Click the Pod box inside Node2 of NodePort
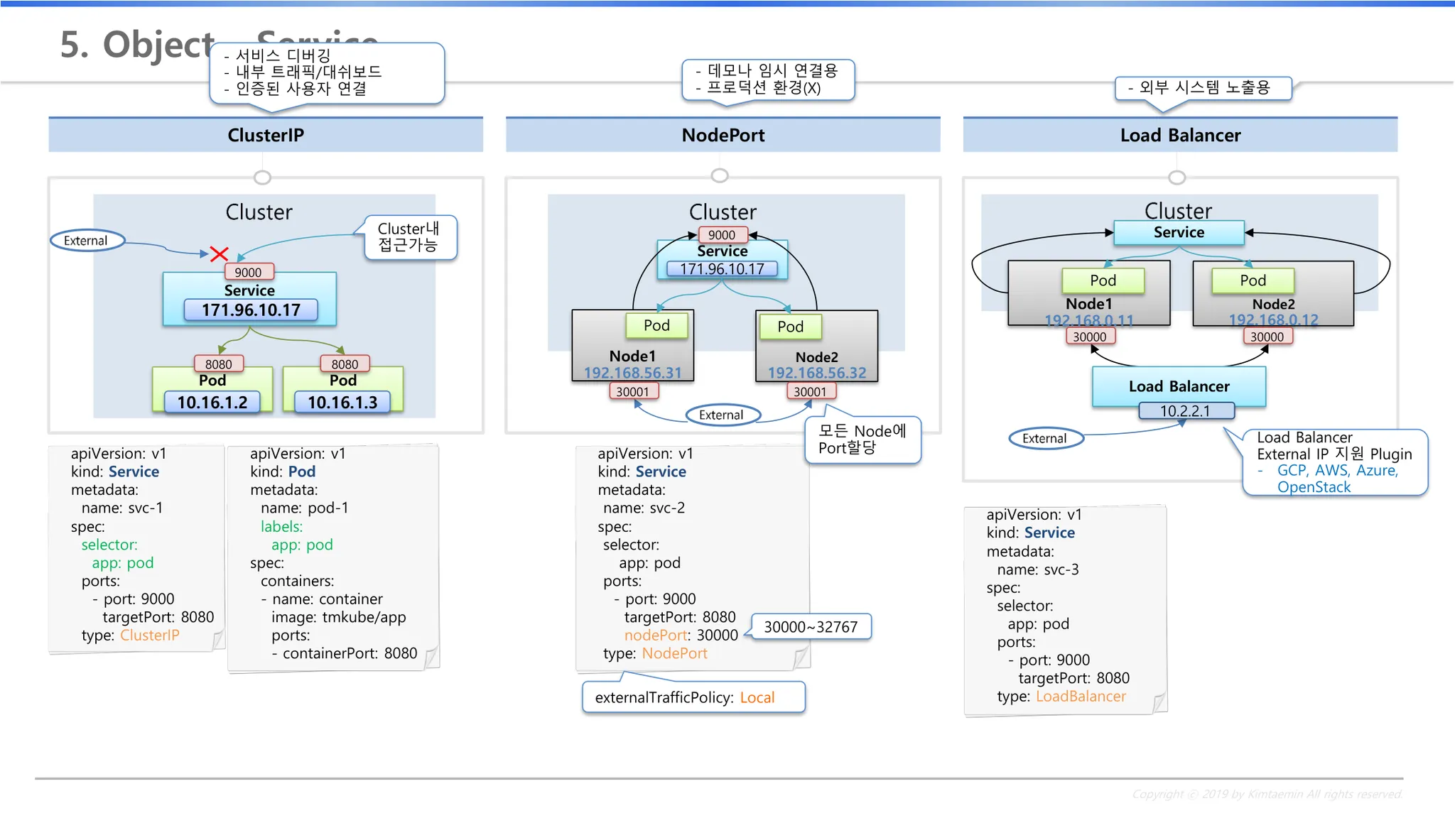The image size is (1455, 818). 790,327
